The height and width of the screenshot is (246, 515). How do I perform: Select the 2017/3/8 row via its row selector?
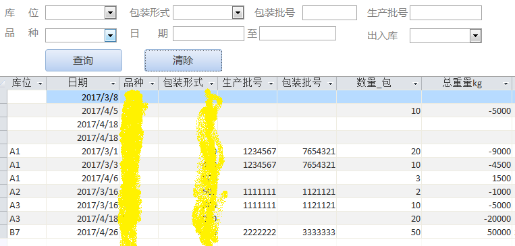3,97
